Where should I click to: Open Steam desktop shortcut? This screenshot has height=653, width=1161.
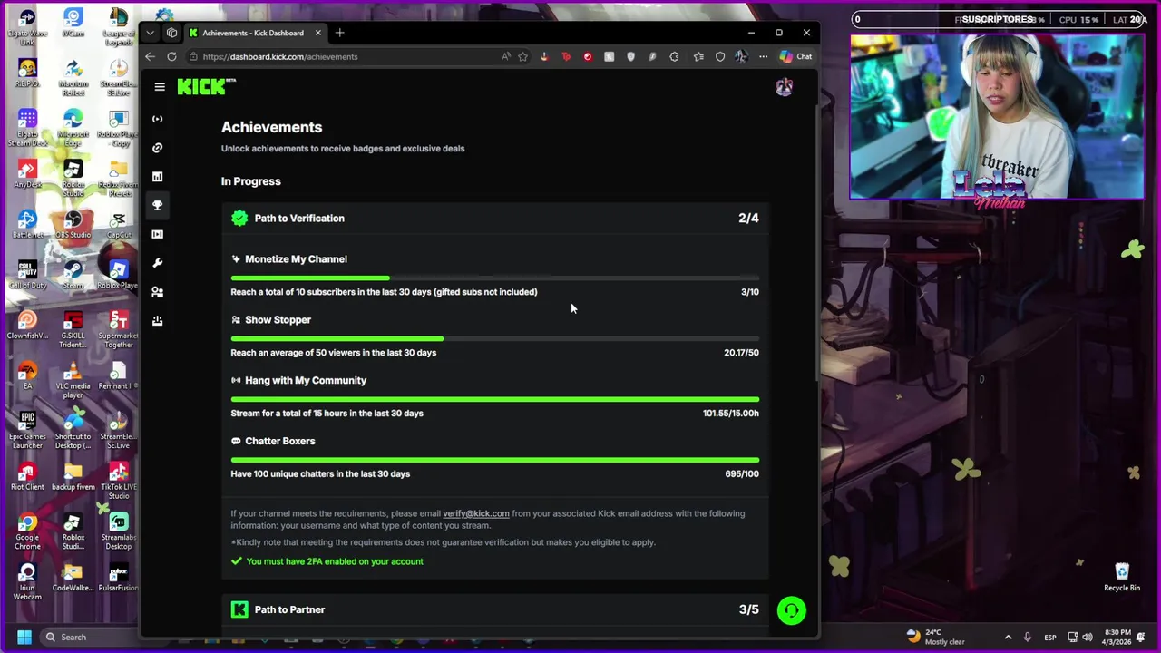(73, 274)
